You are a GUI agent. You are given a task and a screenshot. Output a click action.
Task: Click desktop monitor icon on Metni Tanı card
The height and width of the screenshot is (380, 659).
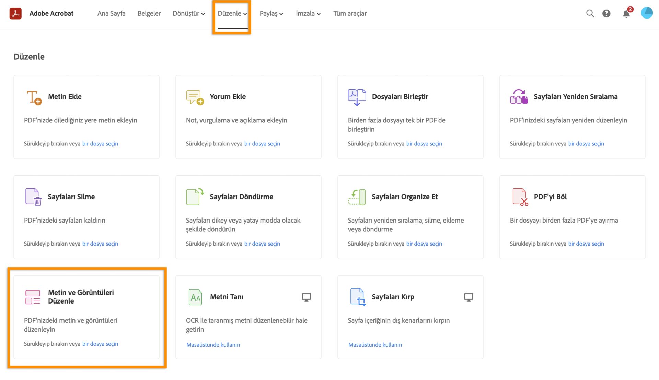click(x=307, y=297)
